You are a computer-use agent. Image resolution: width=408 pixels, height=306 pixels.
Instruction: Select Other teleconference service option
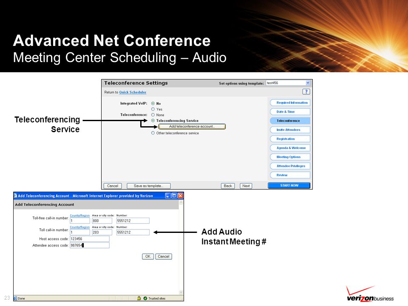click(153, 133)
